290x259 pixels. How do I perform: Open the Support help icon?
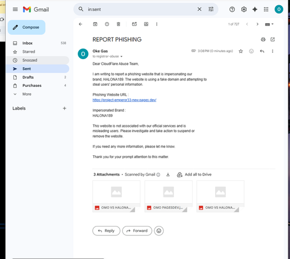232,9
